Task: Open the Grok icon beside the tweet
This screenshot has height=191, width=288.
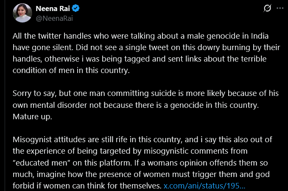Action: pos(267,8)
